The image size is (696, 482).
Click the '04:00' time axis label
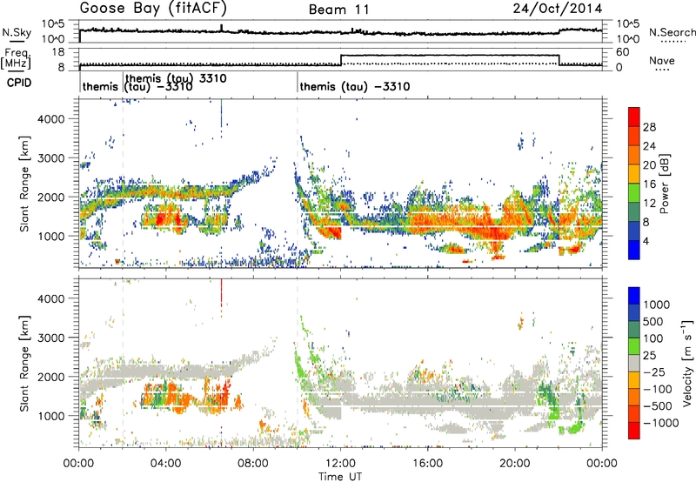point(165,464)
